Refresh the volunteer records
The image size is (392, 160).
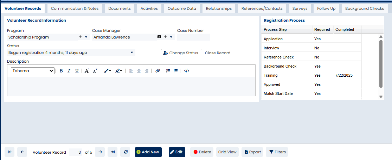(126, 152)
